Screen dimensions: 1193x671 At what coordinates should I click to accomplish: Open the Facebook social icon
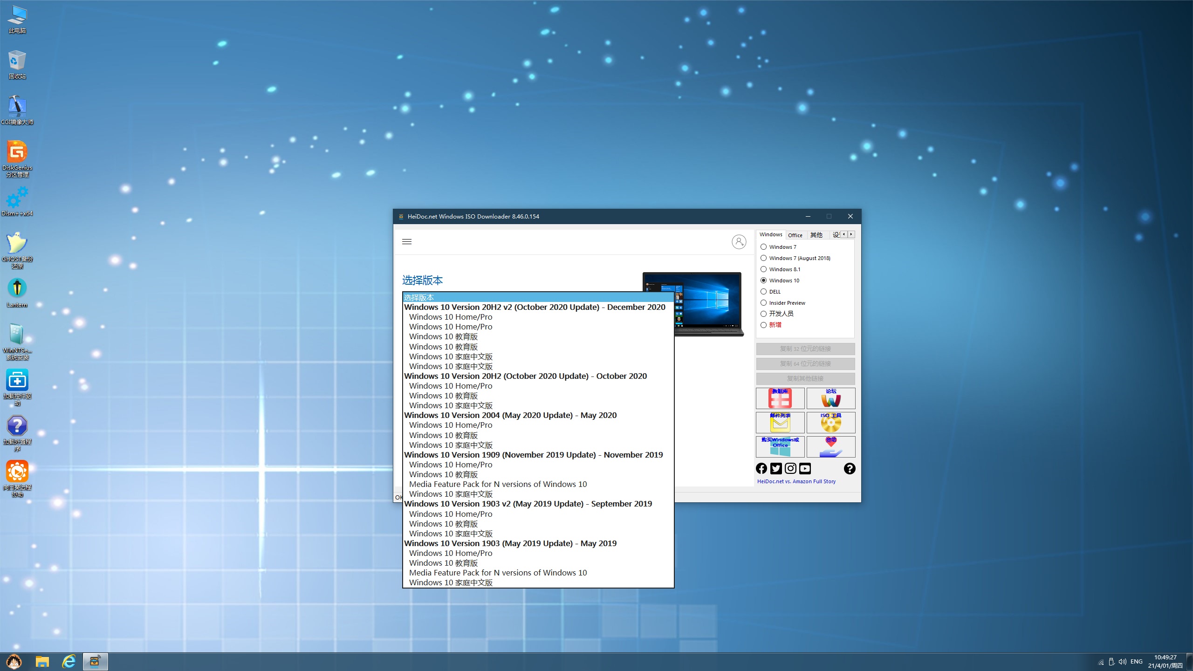click(761, 468)
